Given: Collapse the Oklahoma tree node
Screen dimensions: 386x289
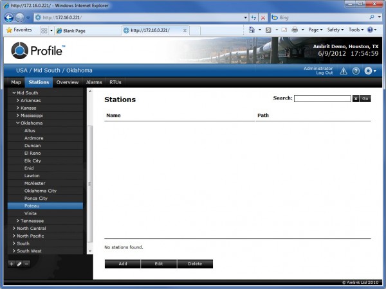Looking at the screenshot, I should [18, 123].
